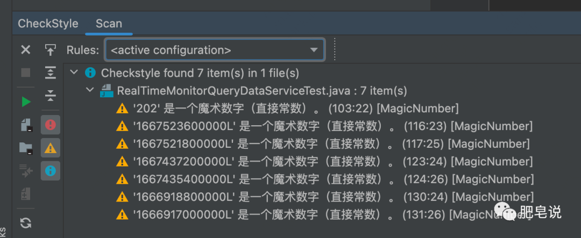This screenshot has width=581, height=238.
Task: Open the Rules active configuration dropdown
Action: point(215,50)
